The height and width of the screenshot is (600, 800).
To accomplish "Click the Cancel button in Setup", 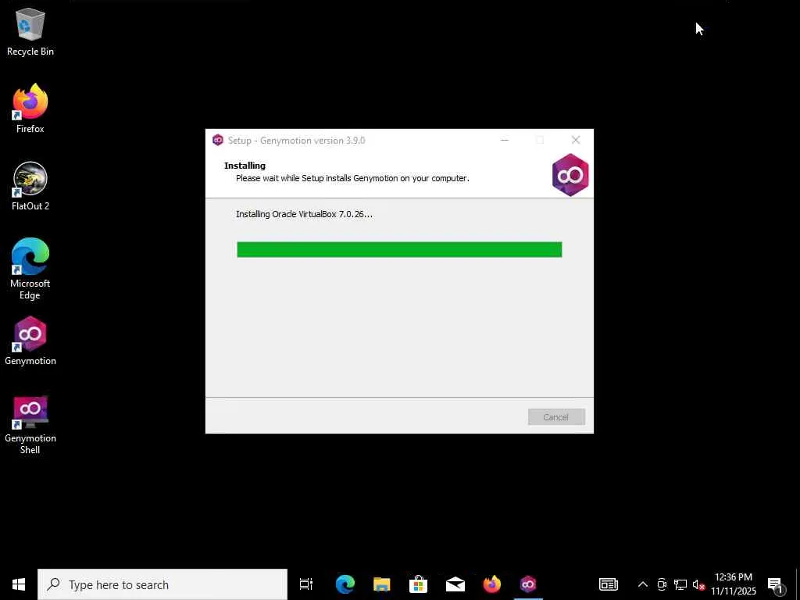I will [x=556, y=417].
